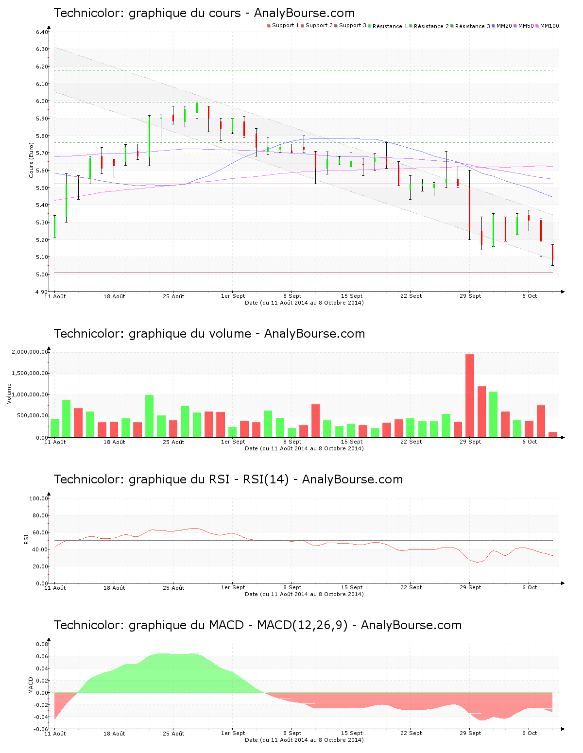Image resolution: width=583 pixels, height=753 pixels.
Task: Click the date range caption under MACD chart
Action: pyautogui.click(x=304, y=740)
